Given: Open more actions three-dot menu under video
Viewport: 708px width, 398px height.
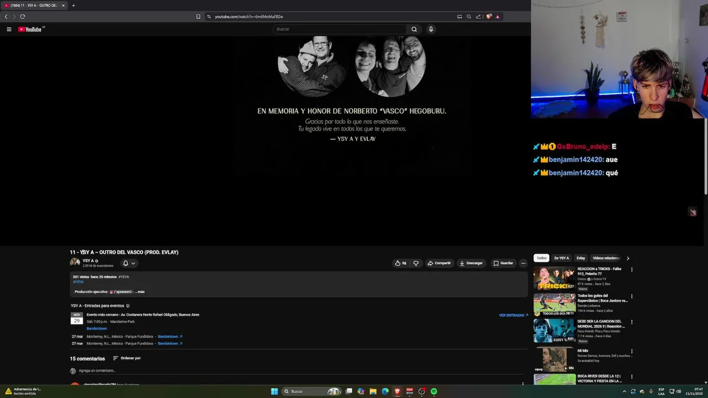Looking at the screenshot, I should pyautogui.click(x=523, y=263).
